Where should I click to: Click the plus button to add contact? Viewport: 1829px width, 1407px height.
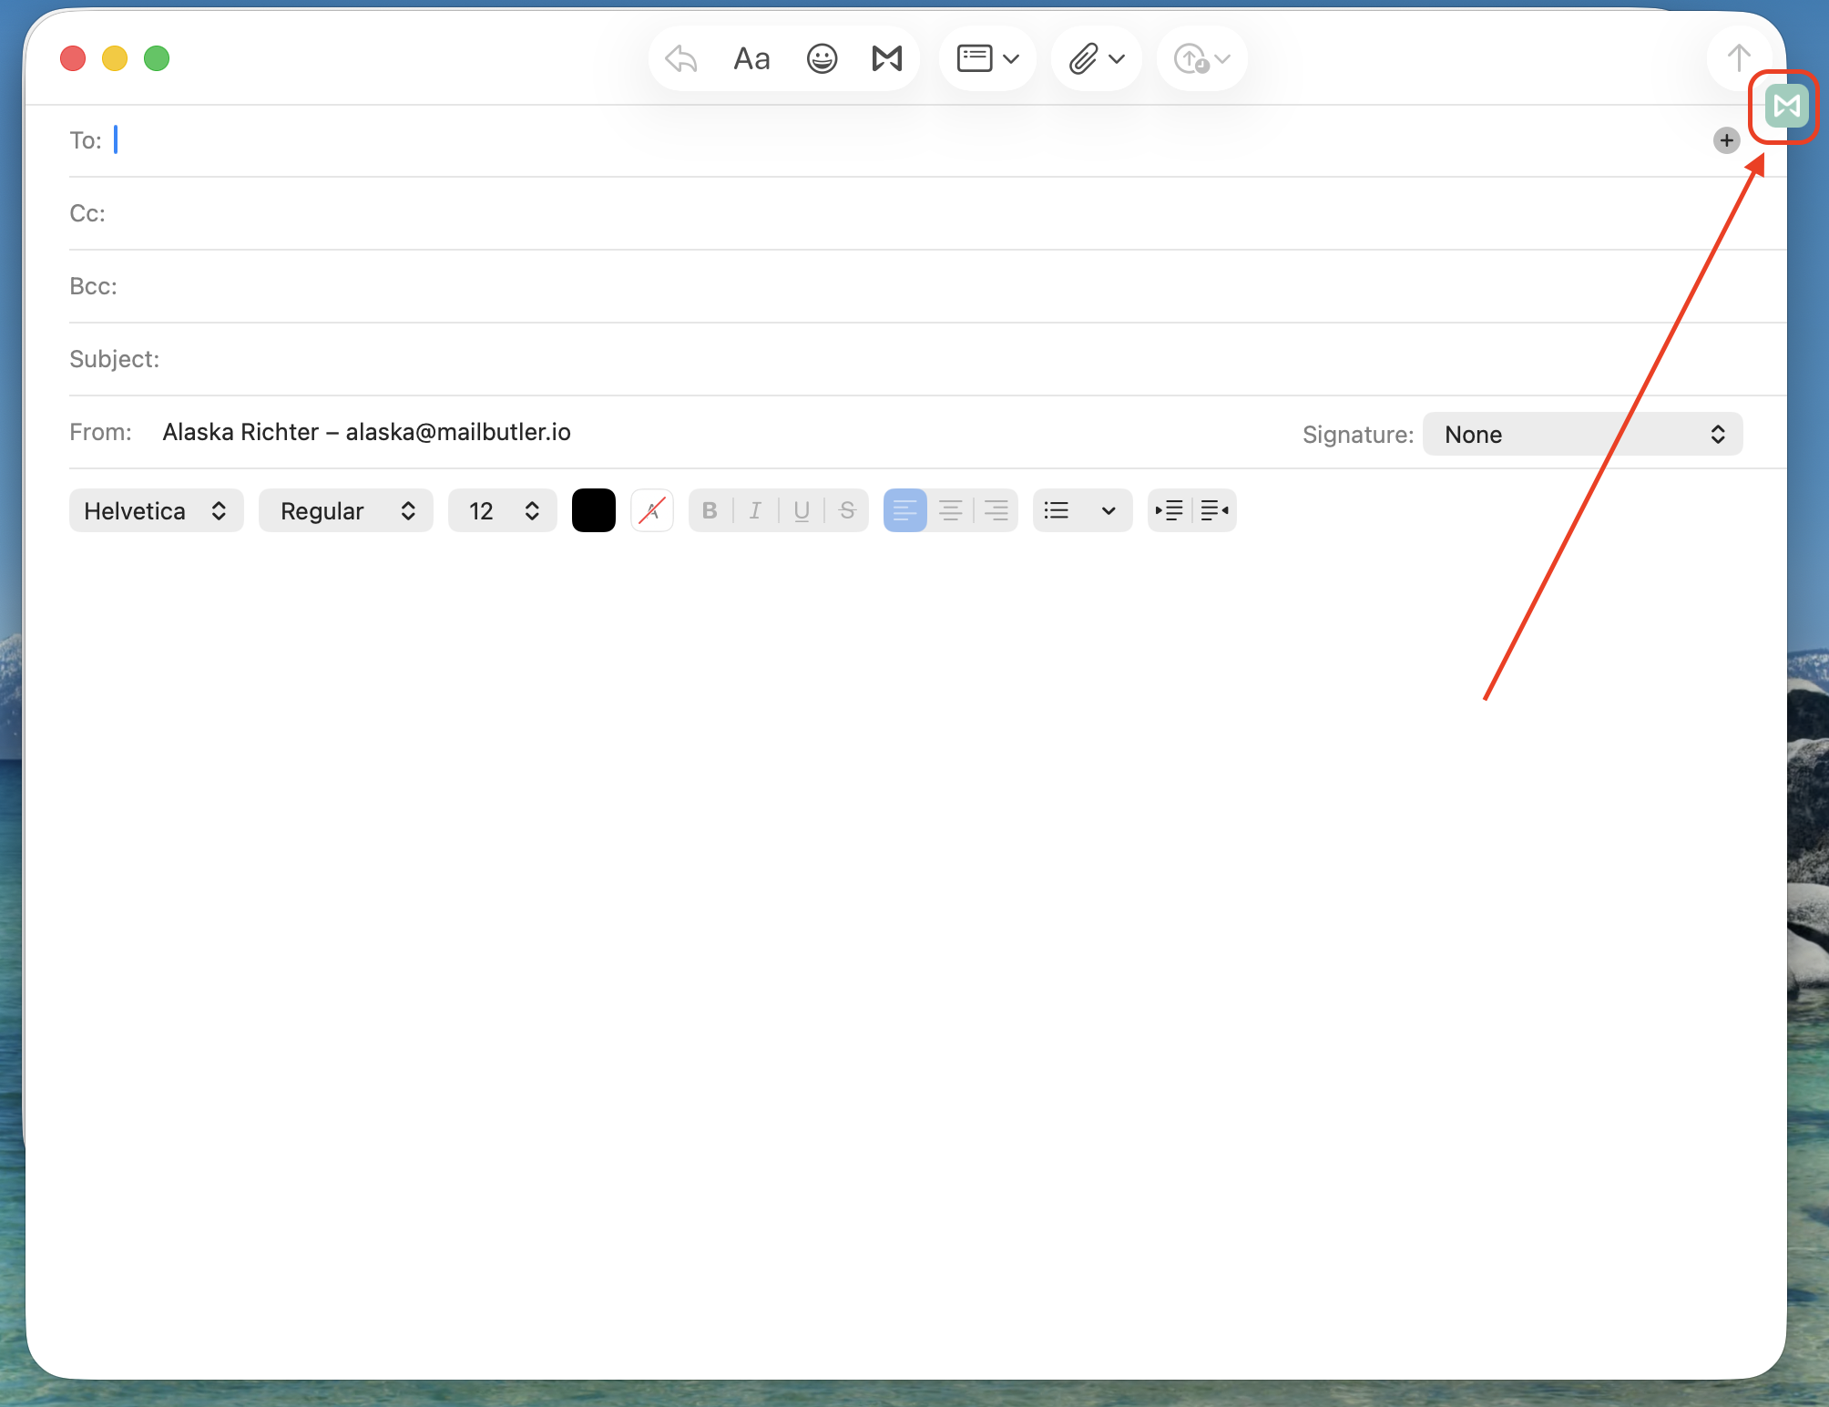(x=1726, y=140)
